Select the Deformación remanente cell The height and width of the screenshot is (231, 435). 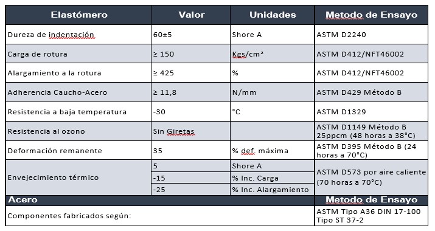(78, 151)
